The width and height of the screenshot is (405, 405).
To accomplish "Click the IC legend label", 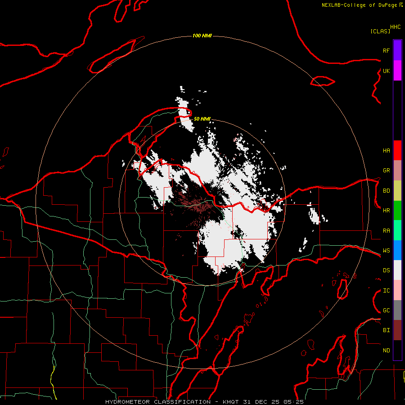I will 387,290.
